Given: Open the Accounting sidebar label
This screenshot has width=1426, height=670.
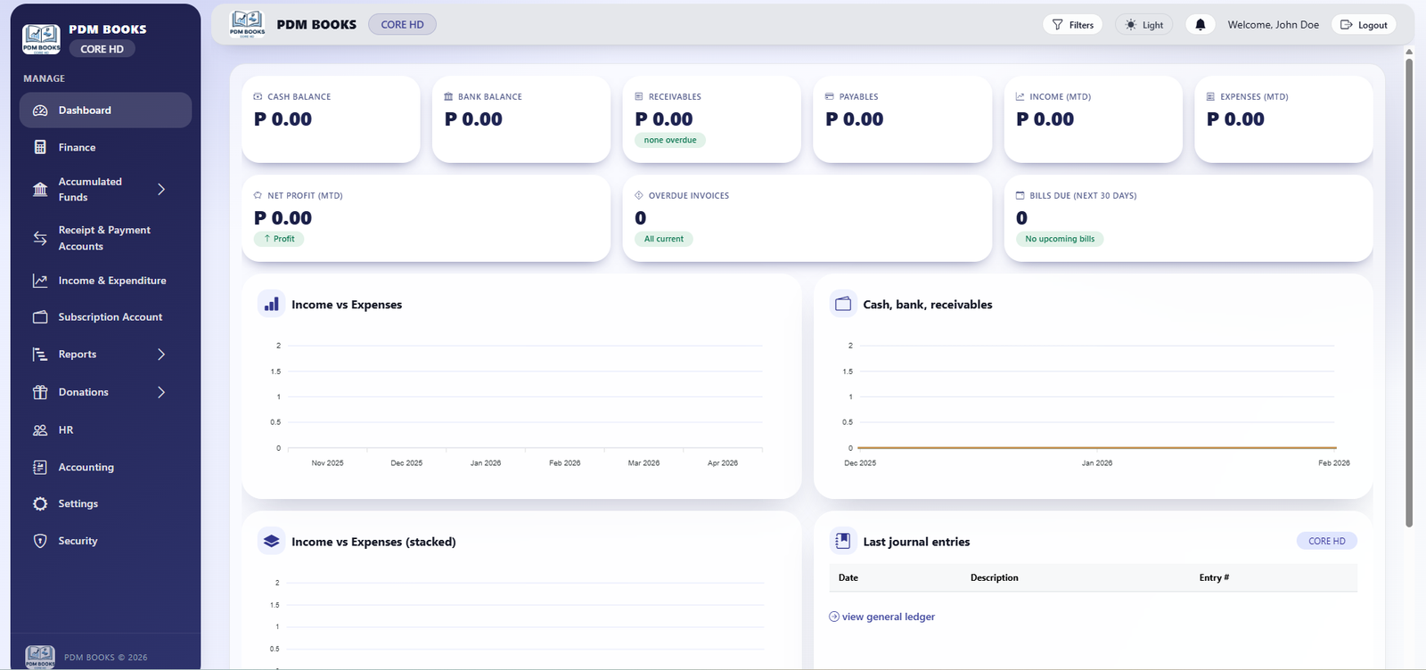Looking at the screenshot, I should pyautogui.click(x=86, y=467).
